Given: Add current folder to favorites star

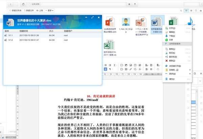Looking at the screenshot, I should click(129, 4).
